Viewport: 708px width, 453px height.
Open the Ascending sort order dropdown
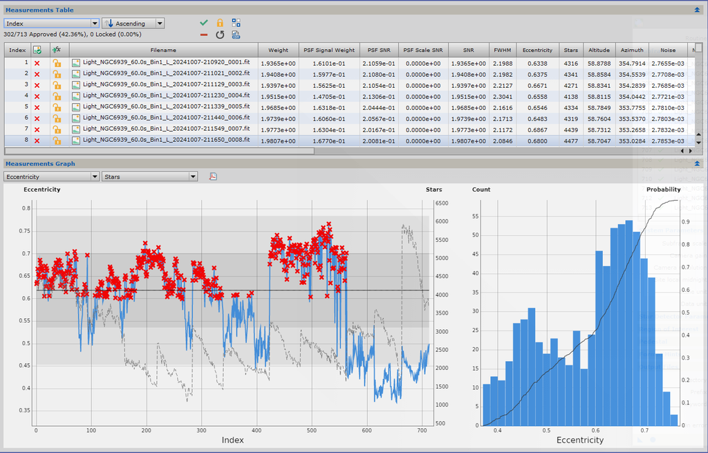point(133,23)
